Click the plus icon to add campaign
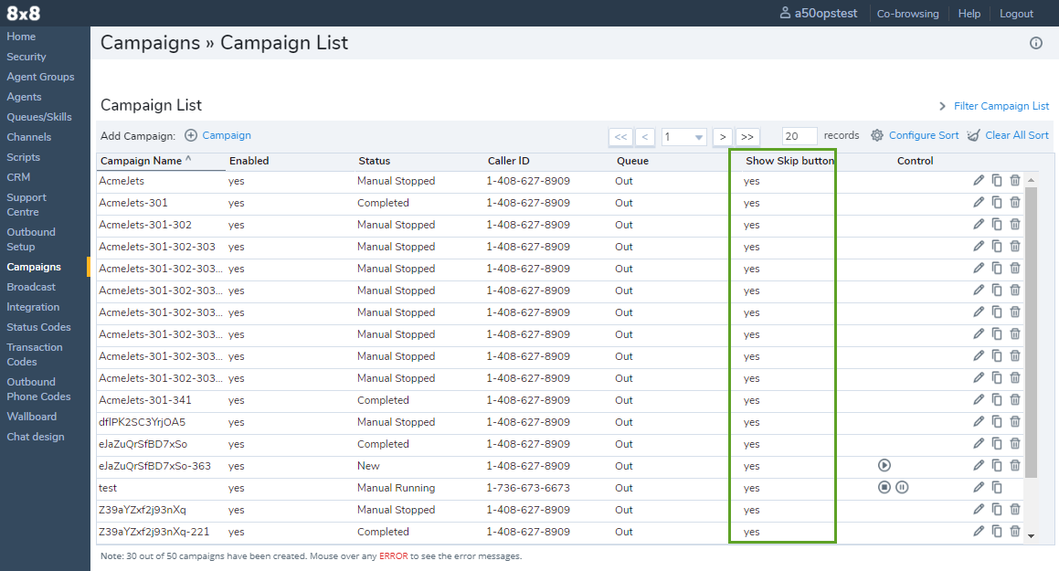Screen dimensions: 1059x571 191,135
